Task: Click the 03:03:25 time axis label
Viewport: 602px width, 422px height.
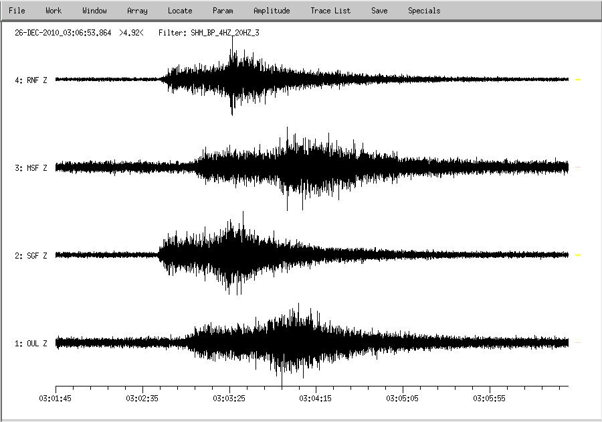Action: [229, 398]
